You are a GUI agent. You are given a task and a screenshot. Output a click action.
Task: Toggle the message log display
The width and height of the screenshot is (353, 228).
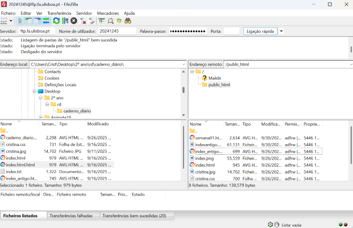pos(20,21)
